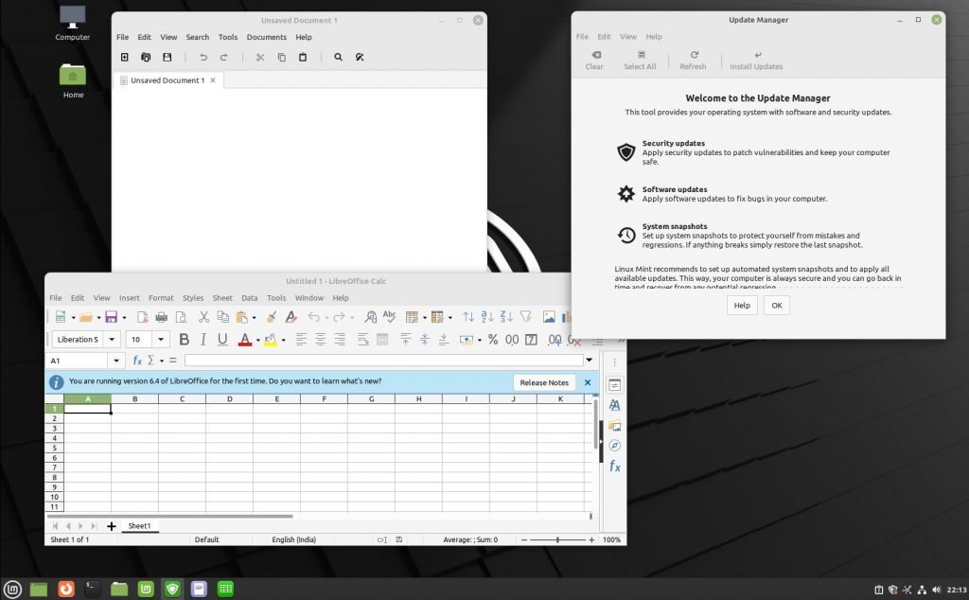Toggle Sort Ascending on column A
This screenshot has height=600, width=969.
(486, 316)
